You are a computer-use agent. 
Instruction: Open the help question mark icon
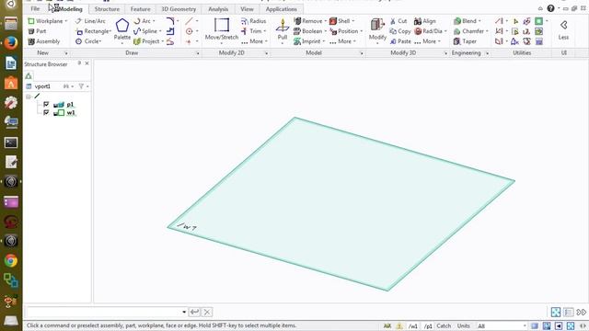point(550,8)
